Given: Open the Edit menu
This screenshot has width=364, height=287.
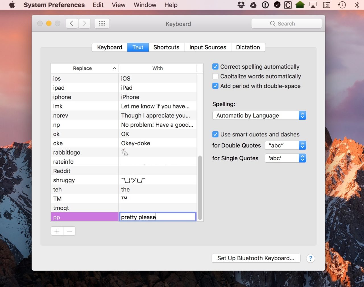Looking at the screenshot, I should pyautogui.click(x=98, y=5).
